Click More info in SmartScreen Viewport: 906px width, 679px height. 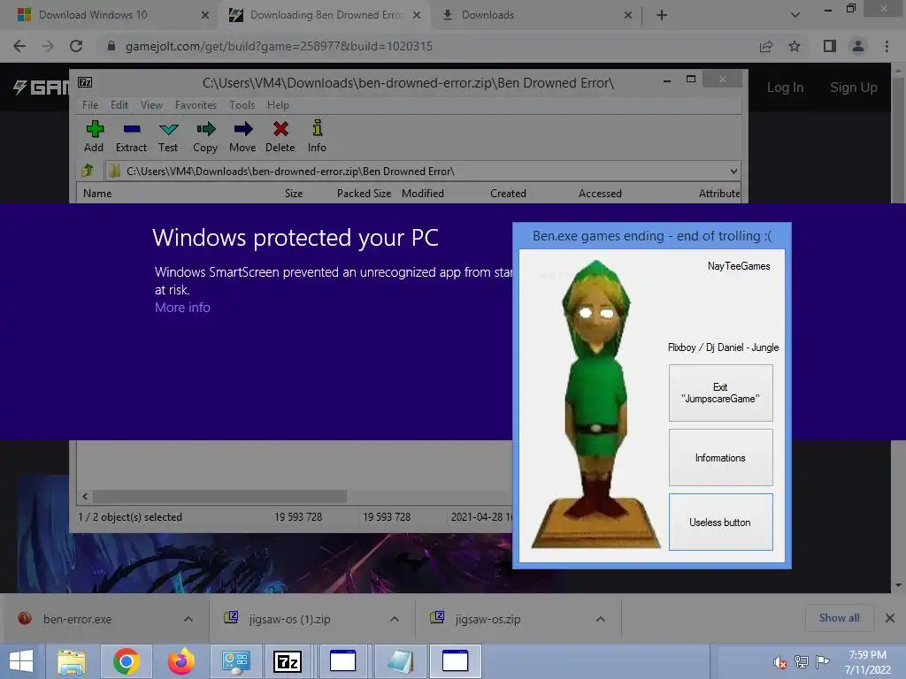click(x=182, y=307)
